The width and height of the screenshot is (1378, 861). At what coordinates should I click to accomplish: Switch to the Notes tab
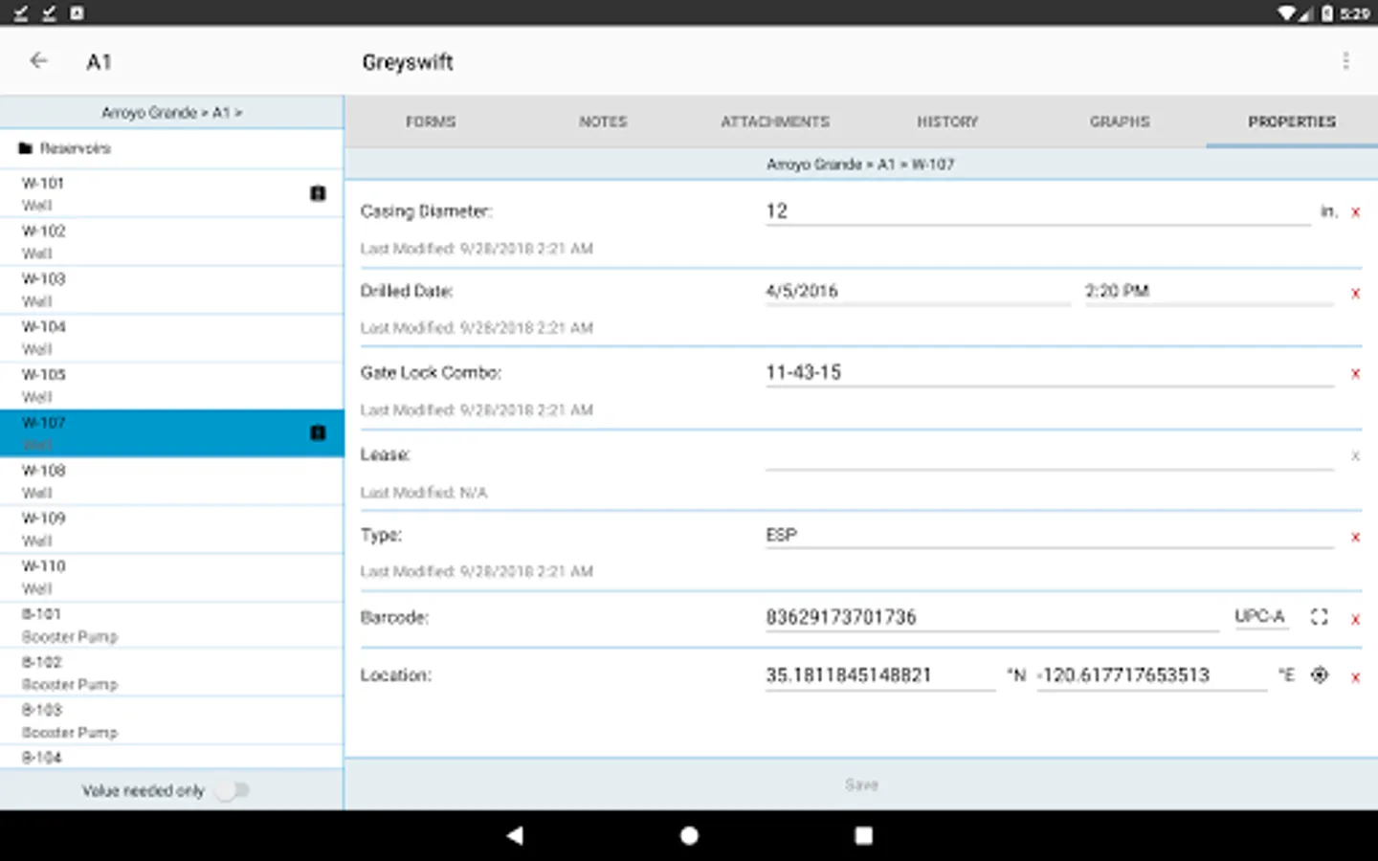pos(603,121)
